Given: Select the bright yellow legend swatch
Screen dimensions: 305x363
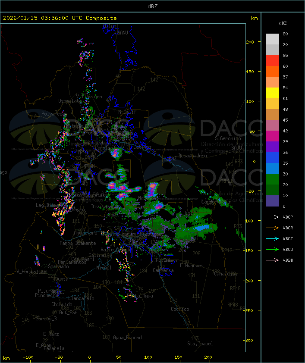Looking at the screenshot, I should point(272,93).
